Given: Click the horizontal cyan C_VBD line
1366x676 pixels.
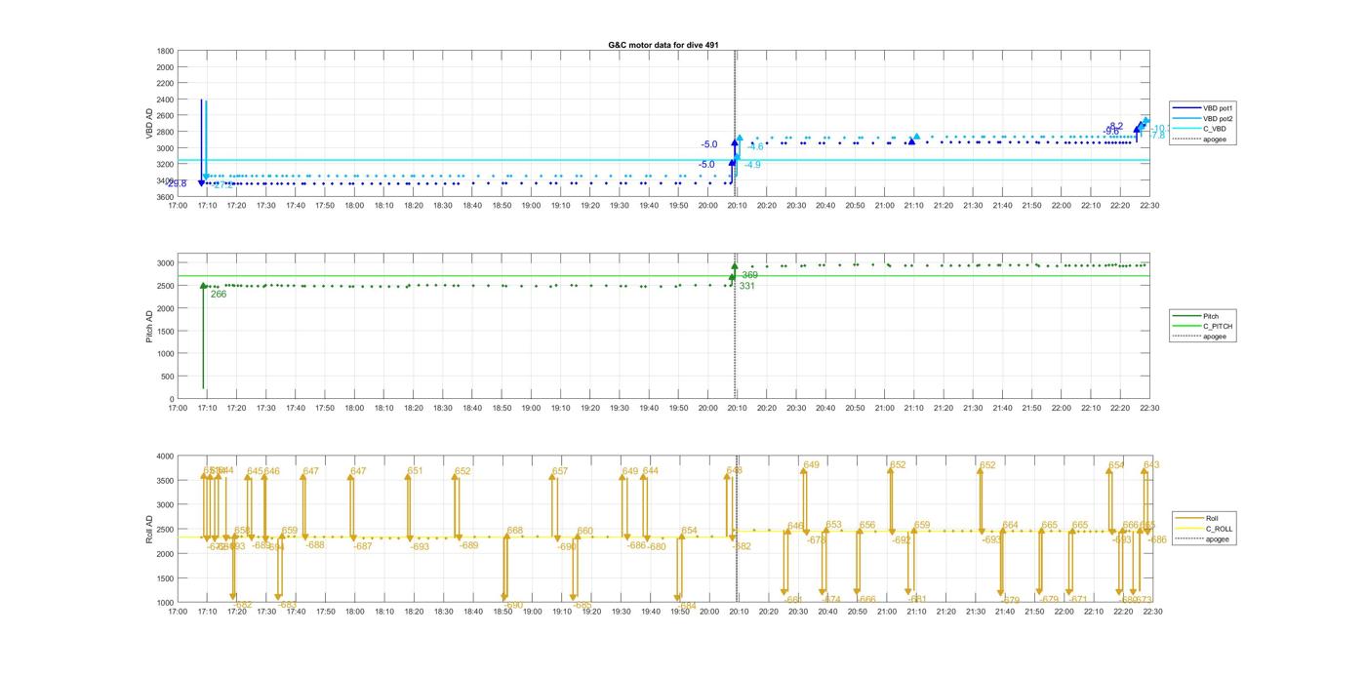Looking at the screenshot, I should [x=663, y=160].
